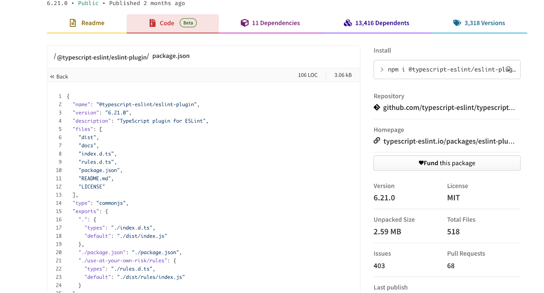
Task: Click the homepage link chain icon
Action: (x=377, y=141)
